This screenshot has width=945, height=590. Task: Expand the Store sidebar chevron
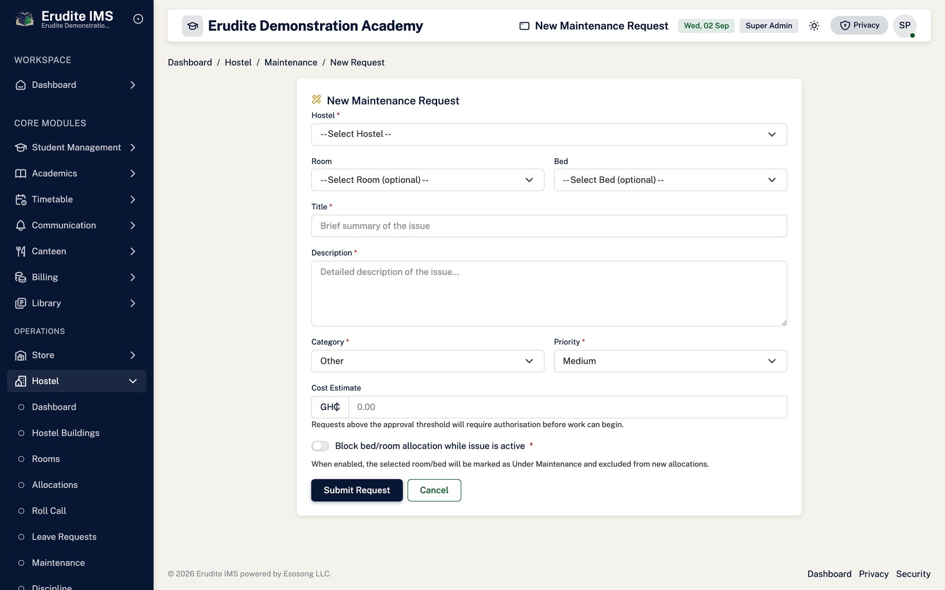[x=133, y=355]
